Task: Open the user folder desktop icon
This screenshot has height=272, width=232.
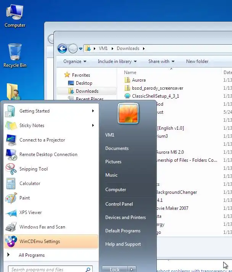Action: click(x=13, y=92)
